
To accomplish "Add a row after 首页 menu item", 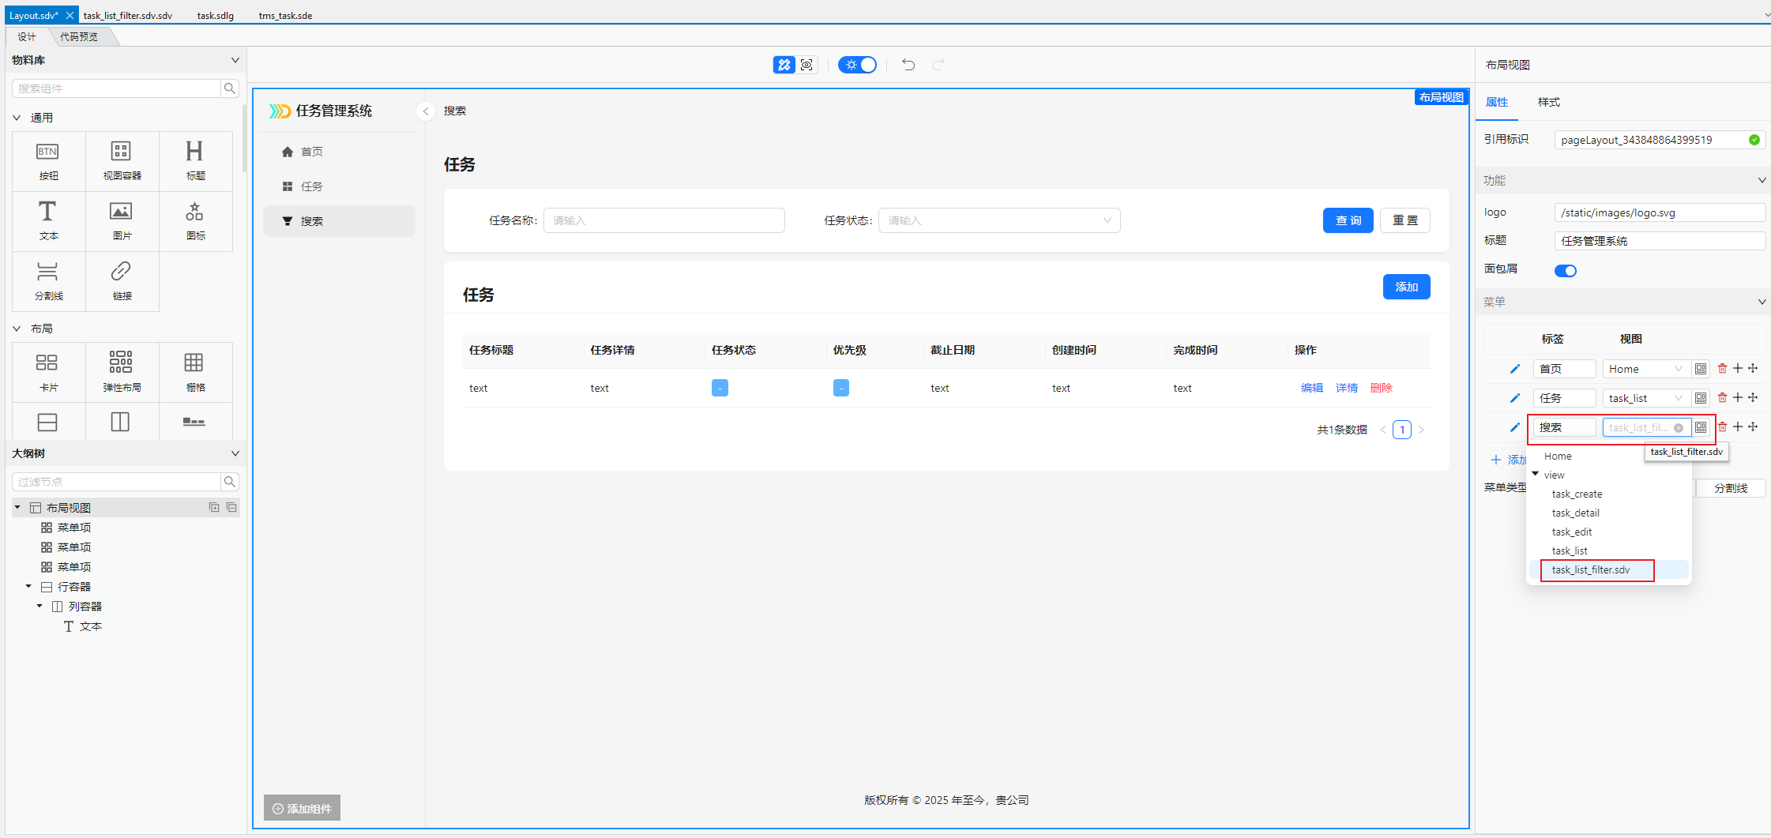I will [1738, 369].
